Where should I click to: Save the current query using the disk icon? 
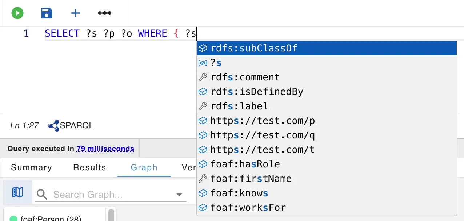(x=46, y=13)
